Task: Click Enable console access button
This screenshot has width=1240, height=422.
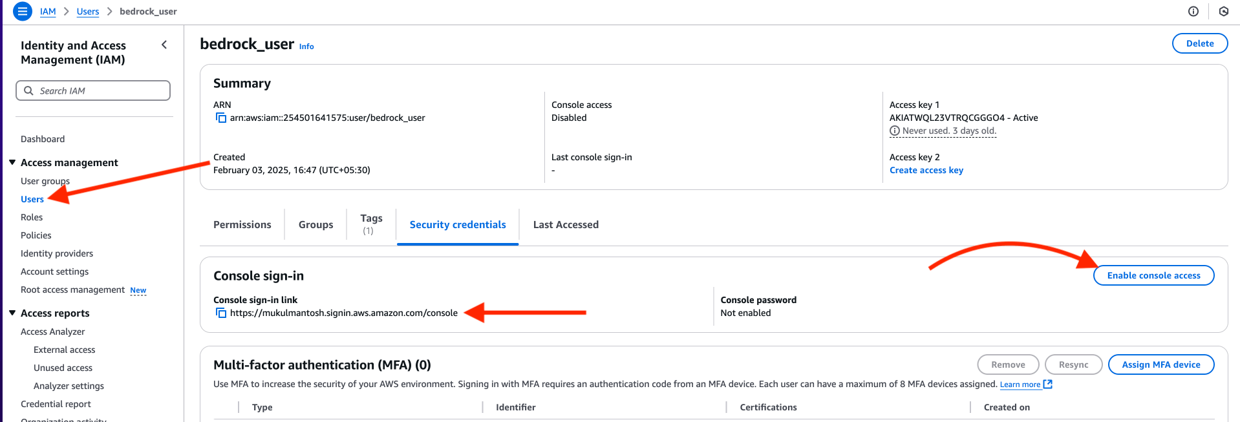Action: click(x=1153, y=275)
